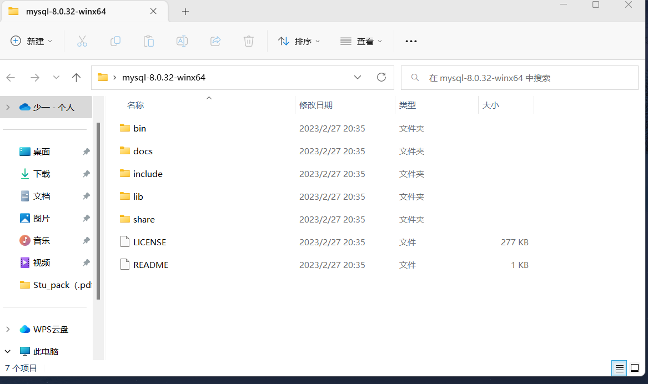This screenshot has width=648, height=384.
Task: Open 音乐 in the sidebar
Action: [41, 240]
